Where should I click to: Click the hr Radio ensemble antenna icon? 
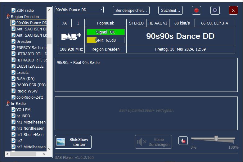pos(8,104)
